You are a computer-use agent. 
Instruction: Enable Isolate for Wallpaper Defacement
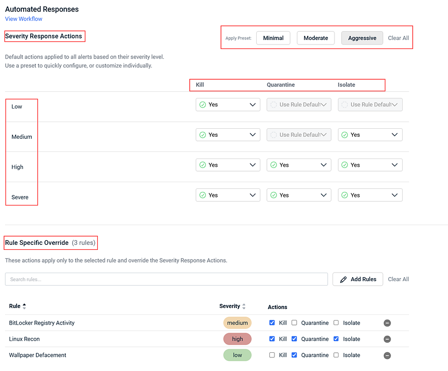click(337, 355)
